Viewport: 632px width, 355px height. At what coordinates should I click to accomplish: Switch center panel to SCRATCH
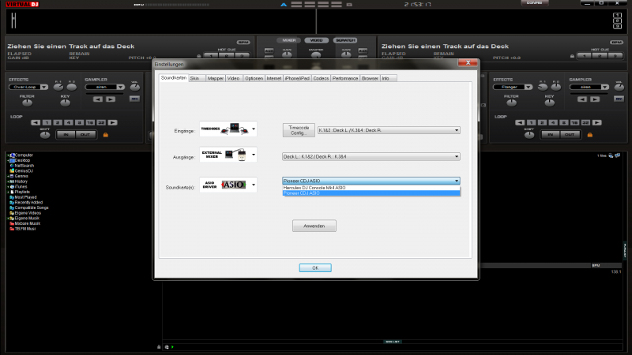point(345,40)
